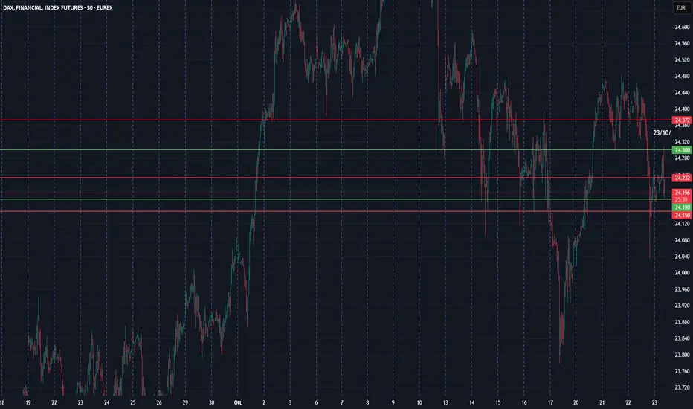The image size is (693, 409).
Task: Open the EUR currency selector
Action: tap(680, 8)
